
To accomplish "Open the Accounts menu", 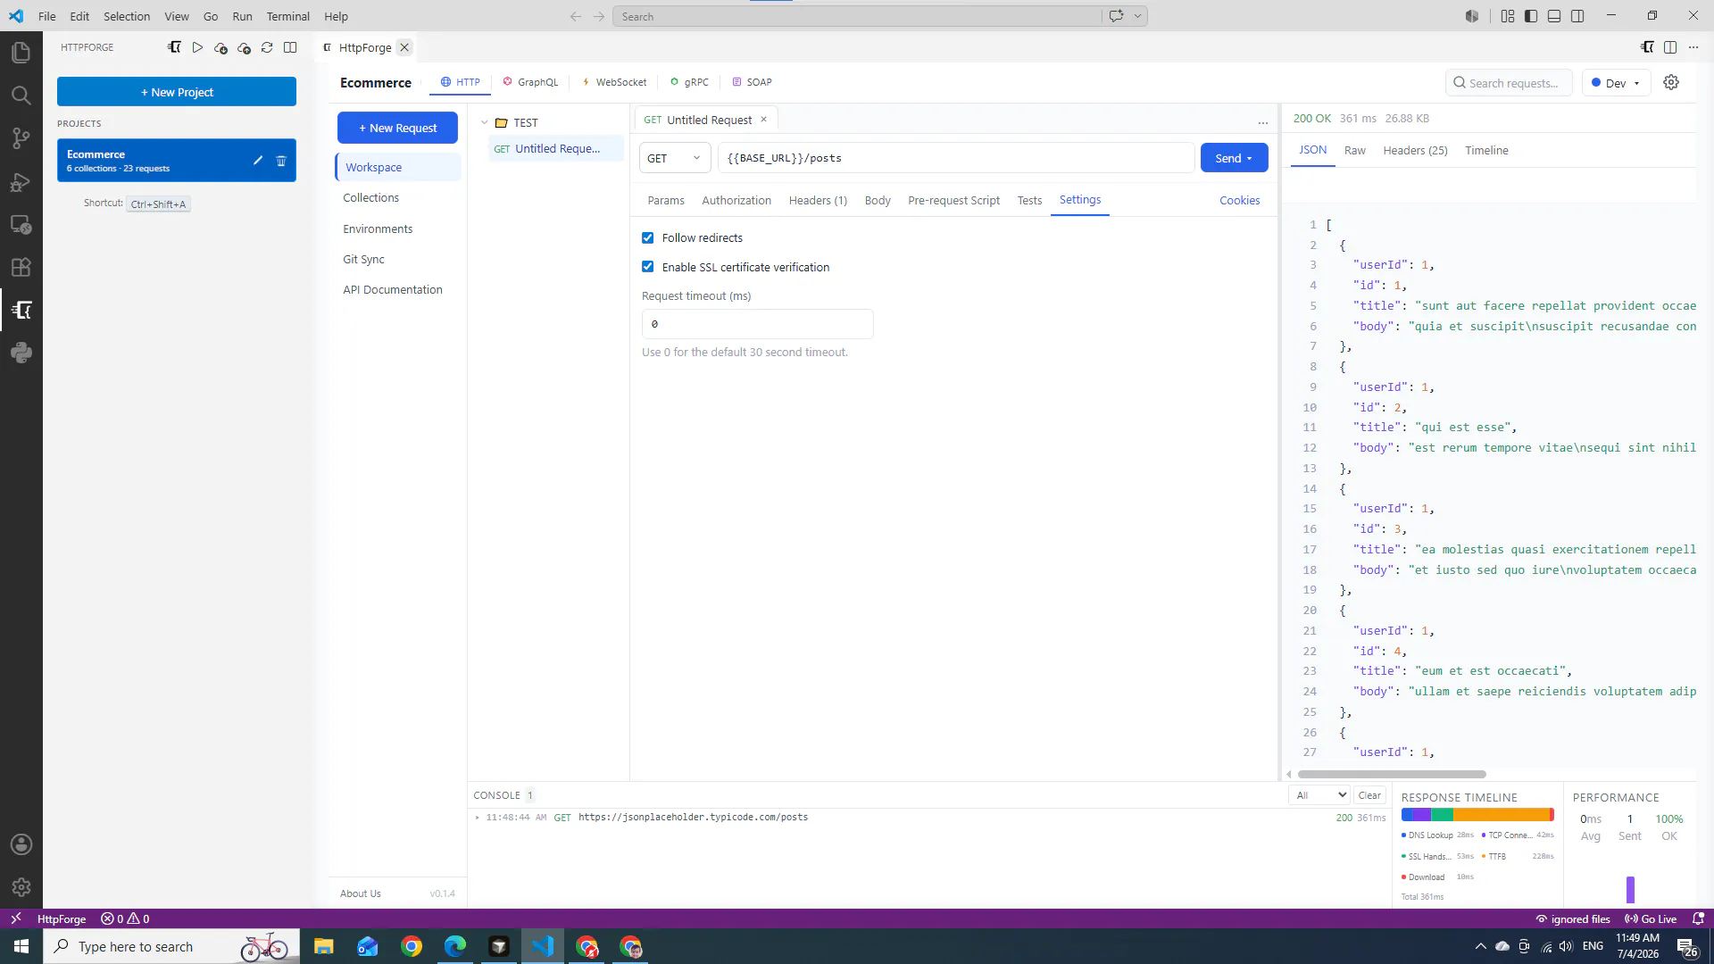I will (21, 844).
